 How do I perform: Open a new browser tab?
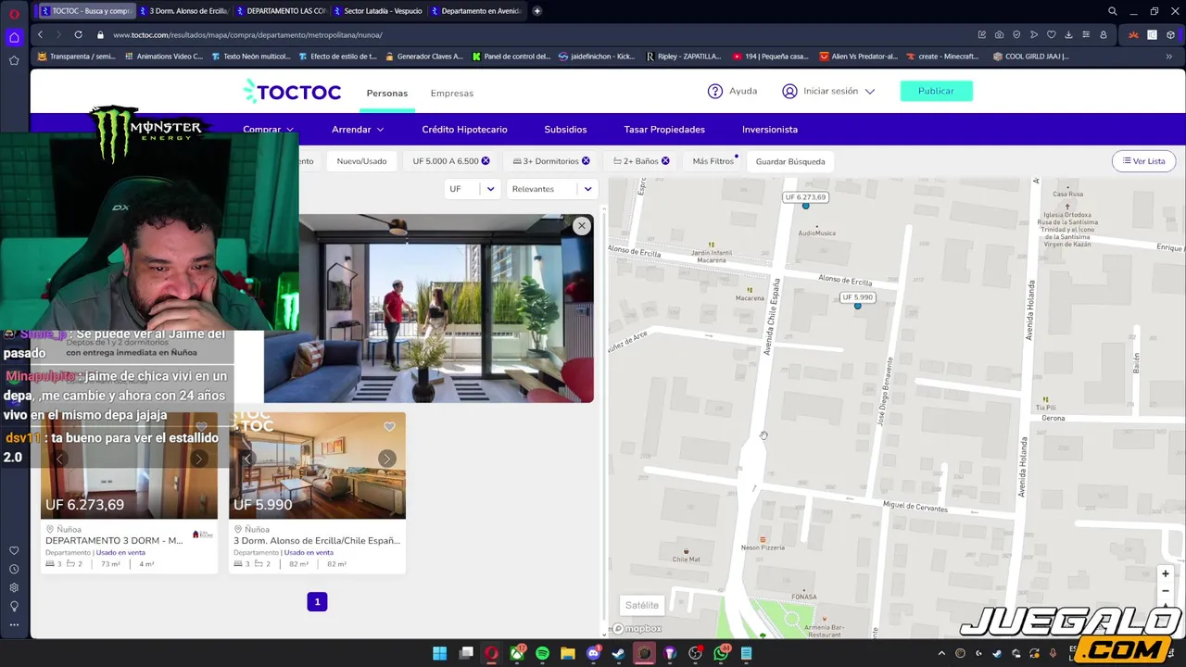click(x=536, y=11)
